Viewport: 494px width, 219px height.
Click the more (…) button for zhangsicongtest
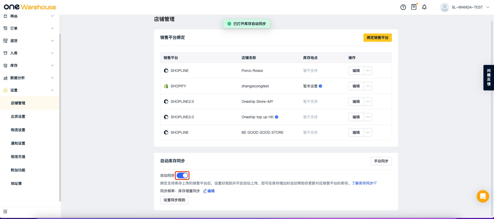[368, 86]
